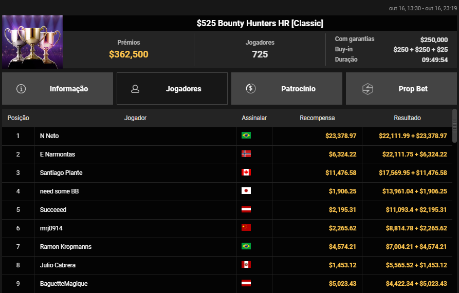Click the info icon on Informação tab
Screen dimensions: 459x293
point(21,89)
